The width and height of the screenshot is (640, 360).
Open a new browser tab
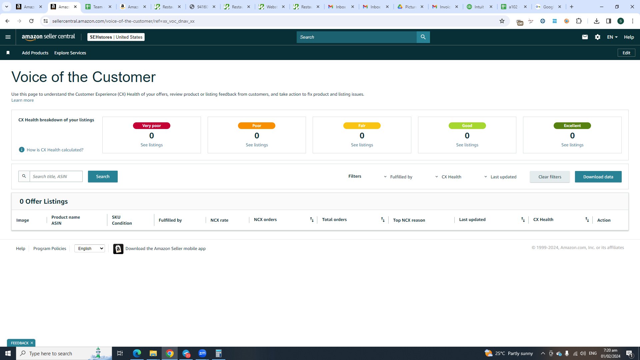pyautogui.click(x=572, y=7)
